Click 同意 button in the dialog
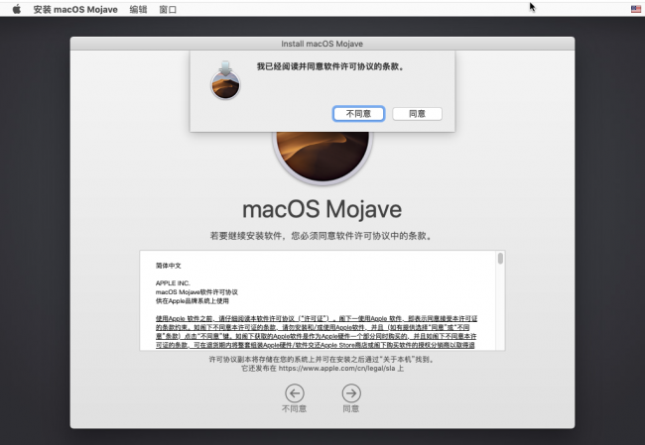The image size is (645, 445). [417, 114]
